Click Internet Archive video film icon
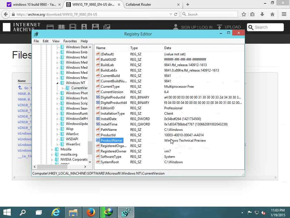Screen dimensions: 290x218 73,27
